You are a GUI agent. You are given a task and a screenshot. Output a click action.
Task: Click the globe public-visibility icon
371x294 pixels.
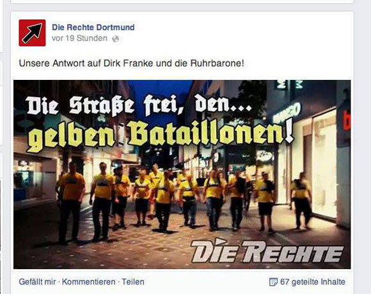coord(116,39)
